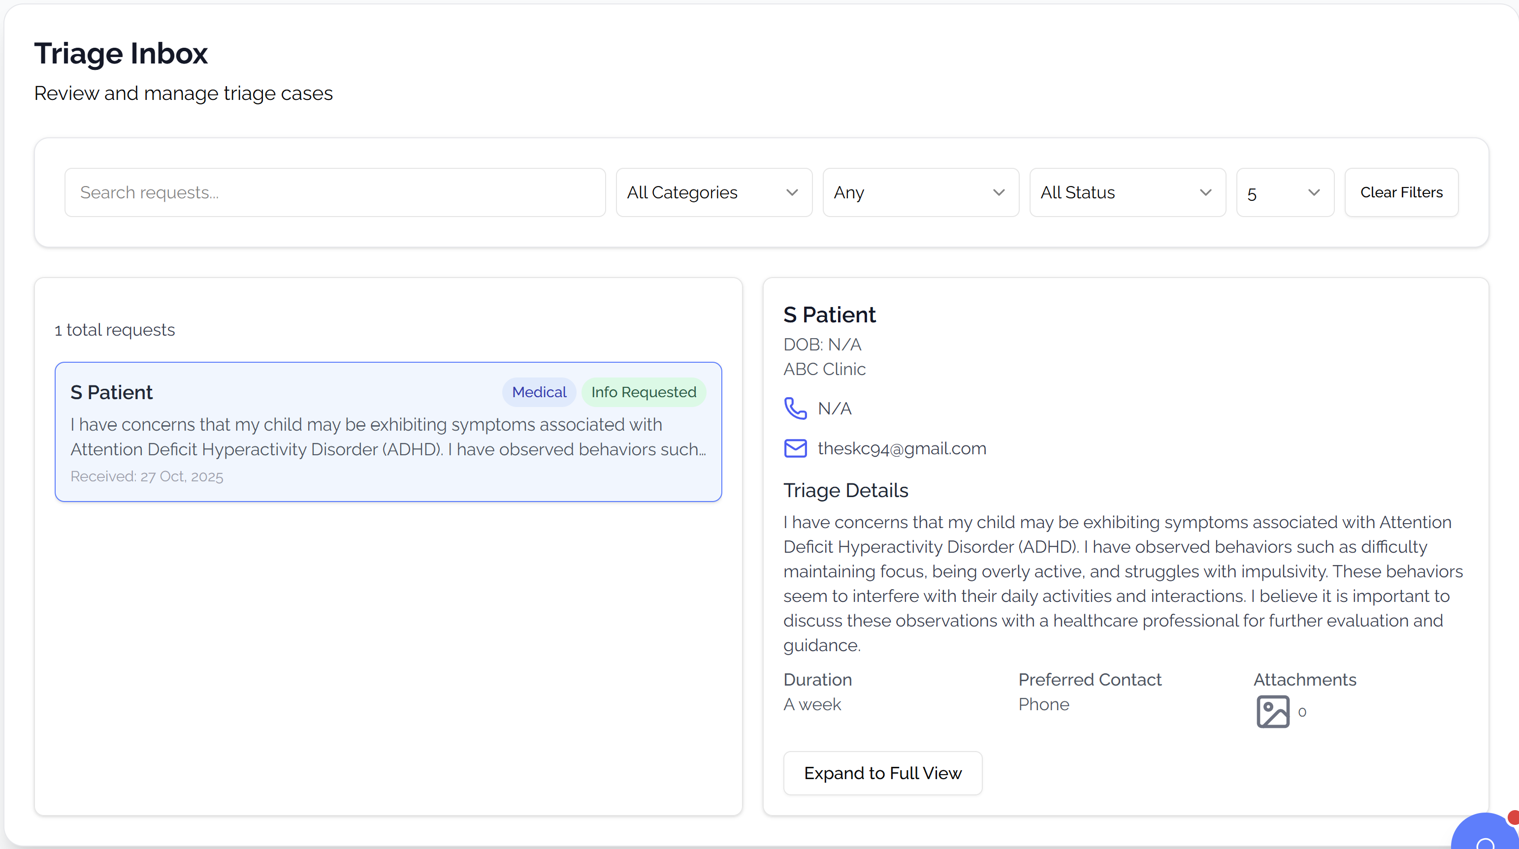
Task: Click the Medical category badge
Action: (538, 392)
